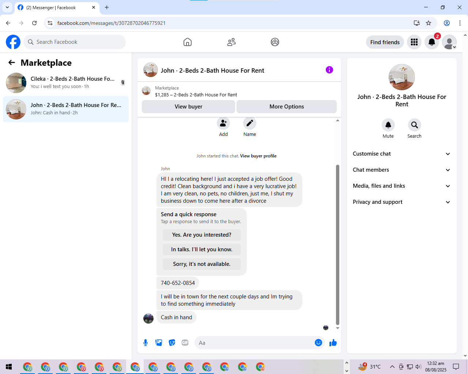
Task: Send 'In talks. I'll let you know.' response
Action: tap(201, 249)
